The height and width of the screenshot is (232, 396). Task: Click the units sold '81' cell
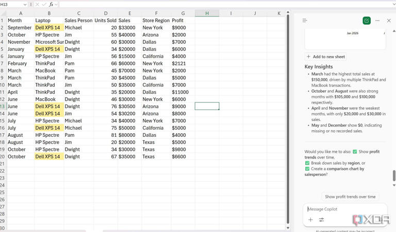[x=106, y=135]
